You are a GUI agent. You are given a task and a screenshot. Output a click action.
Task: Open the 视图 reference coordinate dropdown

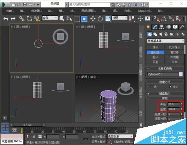[120, 18]
